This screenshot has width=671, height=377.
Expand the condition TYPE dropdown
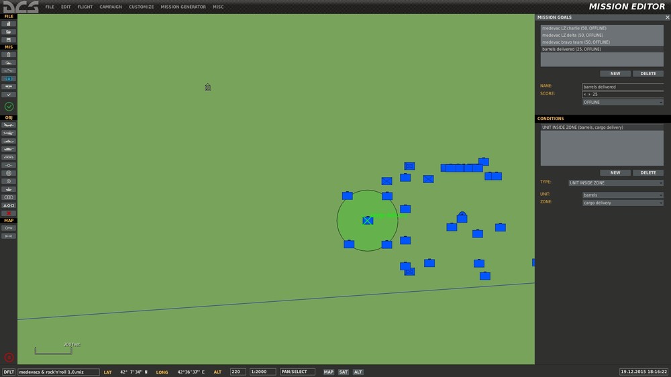click(x=616, y=182)
